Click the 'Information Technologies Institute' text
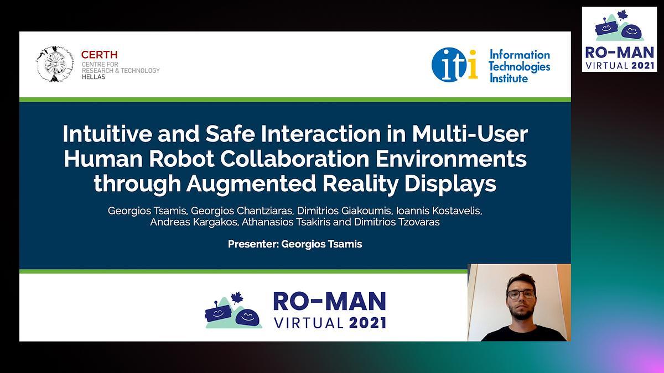The height and width of the screenshot is (373, 664). pyautogui.click(x=519, y=66)
